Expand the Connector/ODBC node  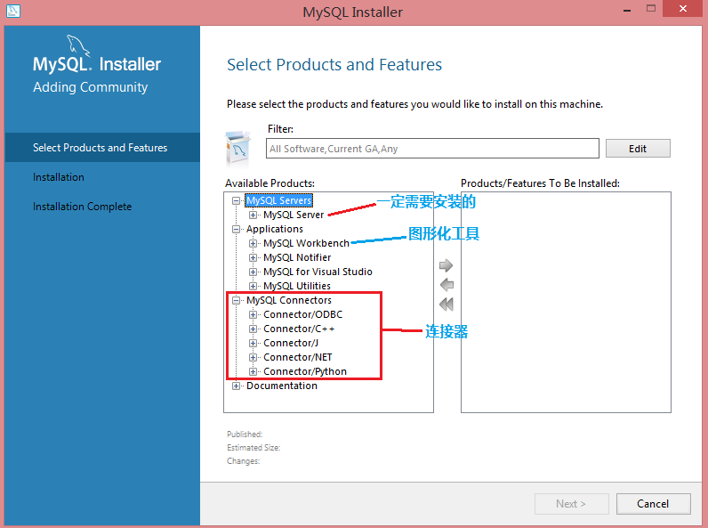click(x=253, y=314)
